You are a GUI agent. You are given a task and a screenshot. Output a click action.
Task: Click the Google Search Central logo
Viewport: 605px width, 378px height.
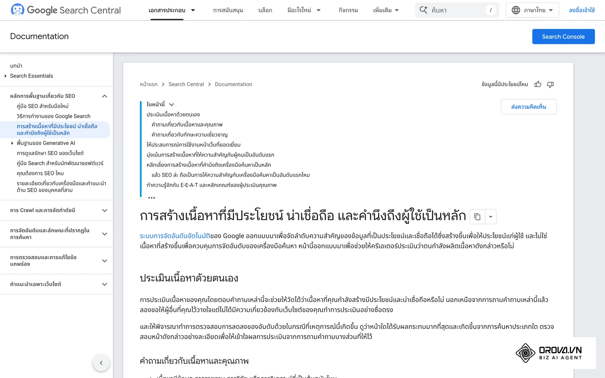(x=66, y=10)
